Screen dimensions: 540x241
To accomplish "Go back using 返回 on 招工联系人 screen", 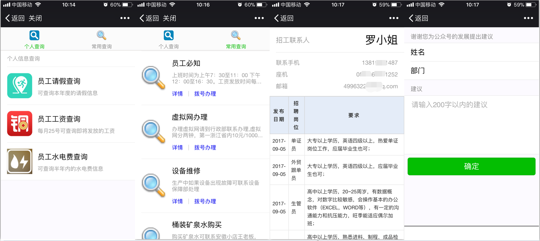I will tap(284, 18).
